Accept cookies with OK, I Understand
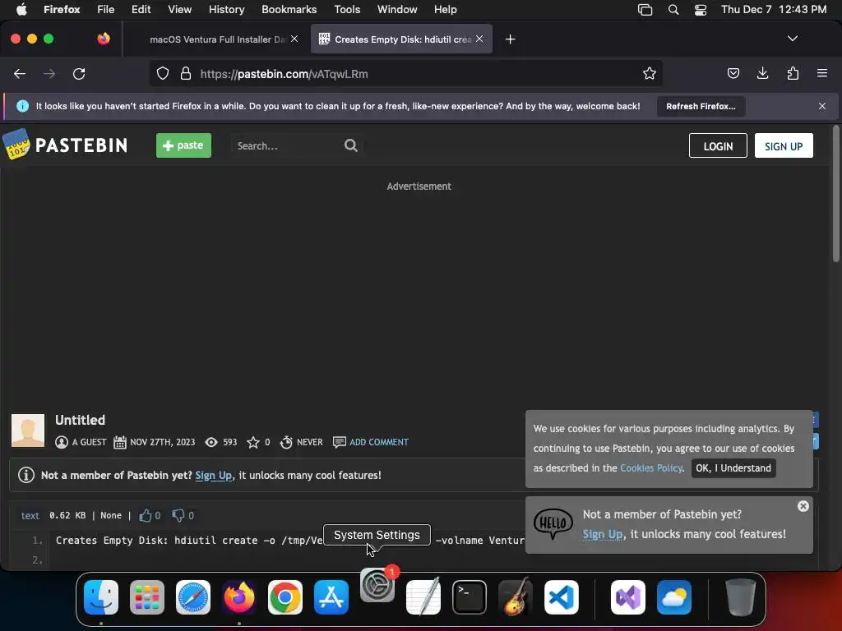Image resolution: width=842 pixels, height=631 pixels. click(x=733, y=467)
